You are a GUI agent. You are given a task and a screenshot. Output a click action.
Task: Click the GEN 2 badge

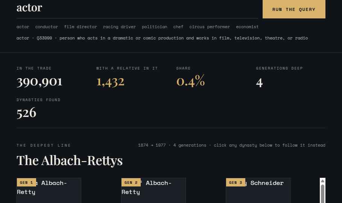(131, 182)
